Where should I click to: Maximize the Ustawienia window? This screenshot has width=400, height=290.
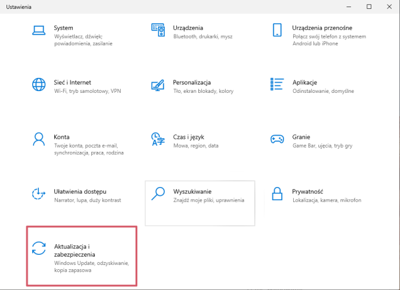coord(369,7)
